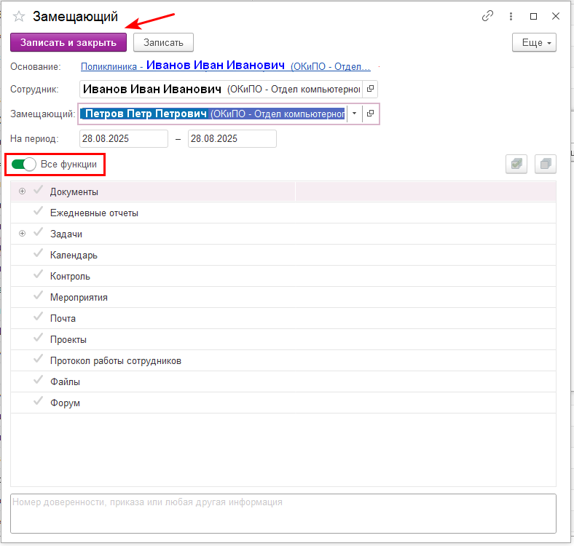
Task: Click the uncheck all functions icon
Action: pyautogui.click(x=545, y=165)
